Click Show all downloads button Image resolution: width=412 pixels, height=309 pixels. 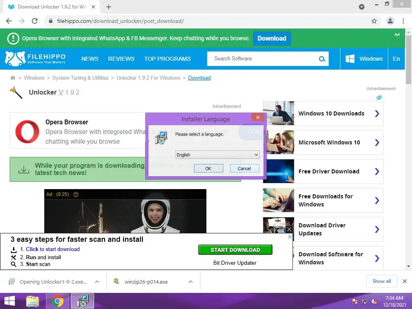click(381, 281)
